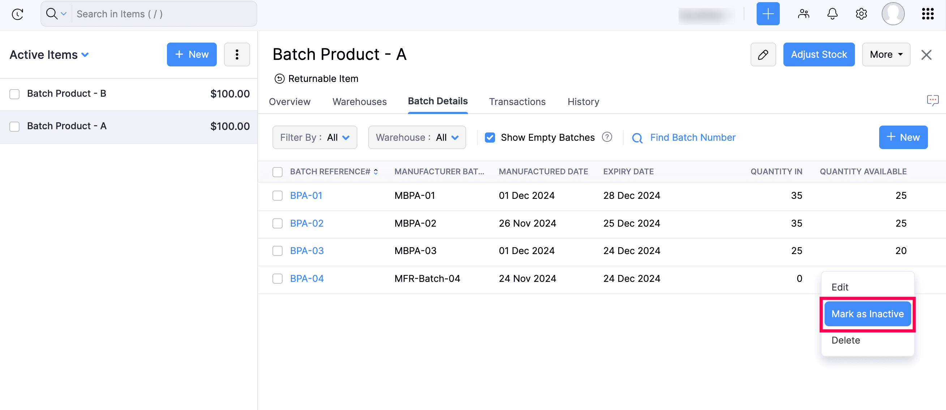Viewport: 946px width, 410px height.
Task: Expand the Filter By dropdown
Action: [315, 138]
